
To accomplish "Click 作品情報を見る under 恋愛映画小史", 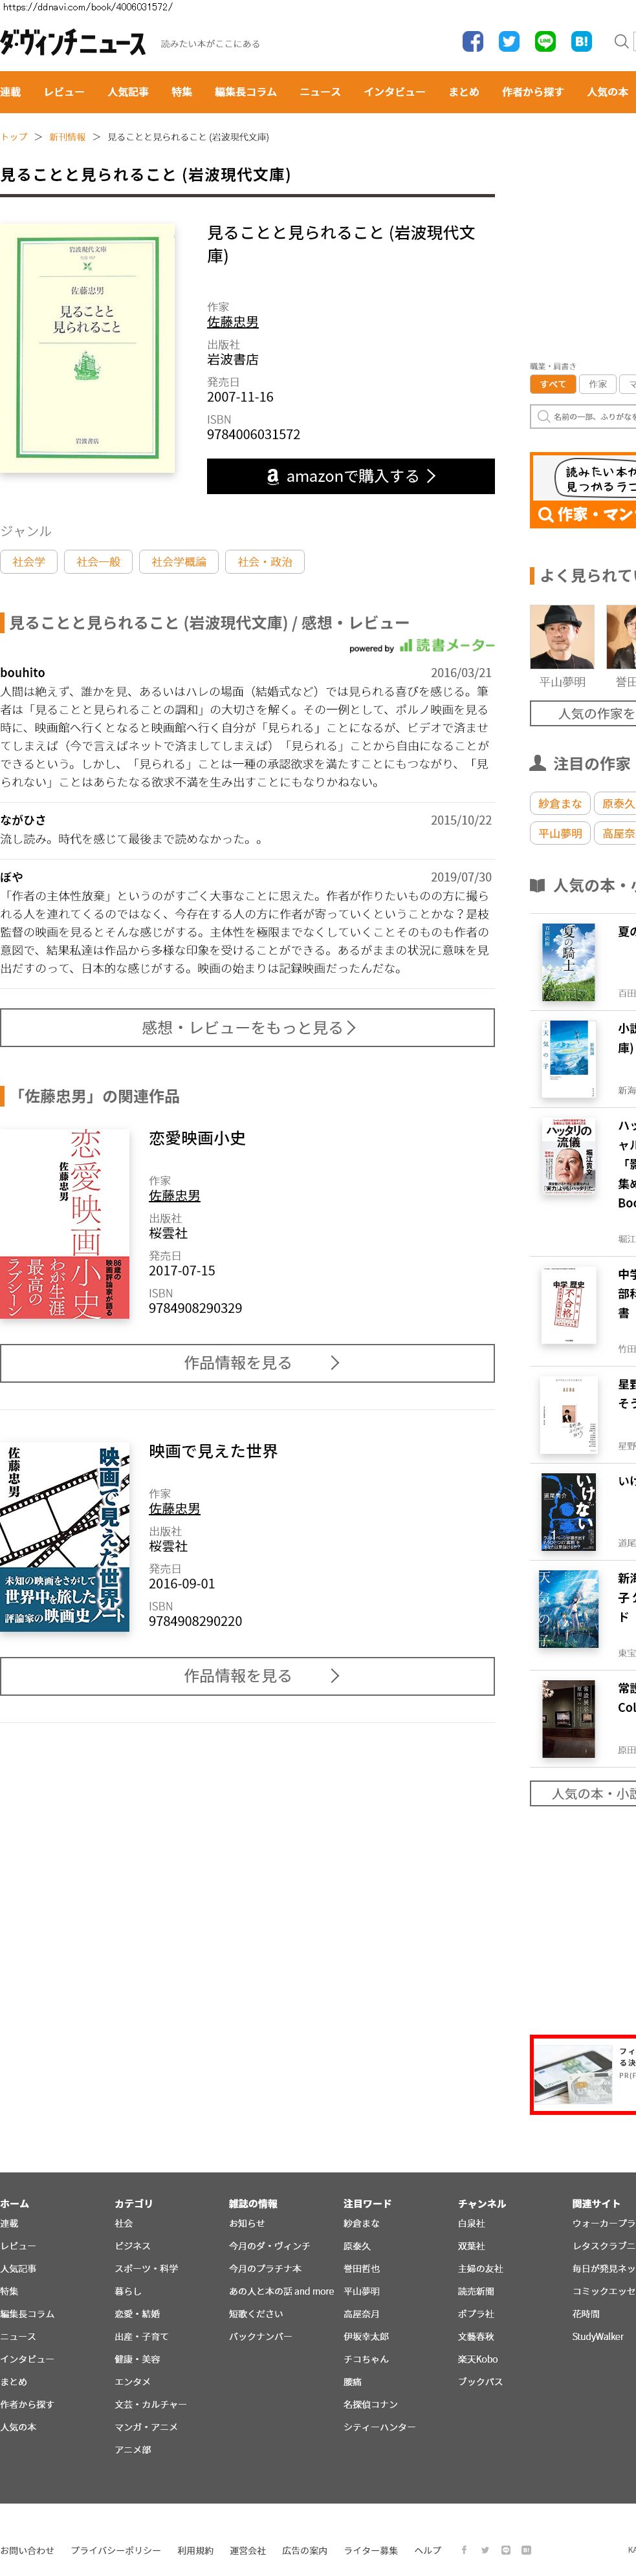I will [x=247, y=1363].
